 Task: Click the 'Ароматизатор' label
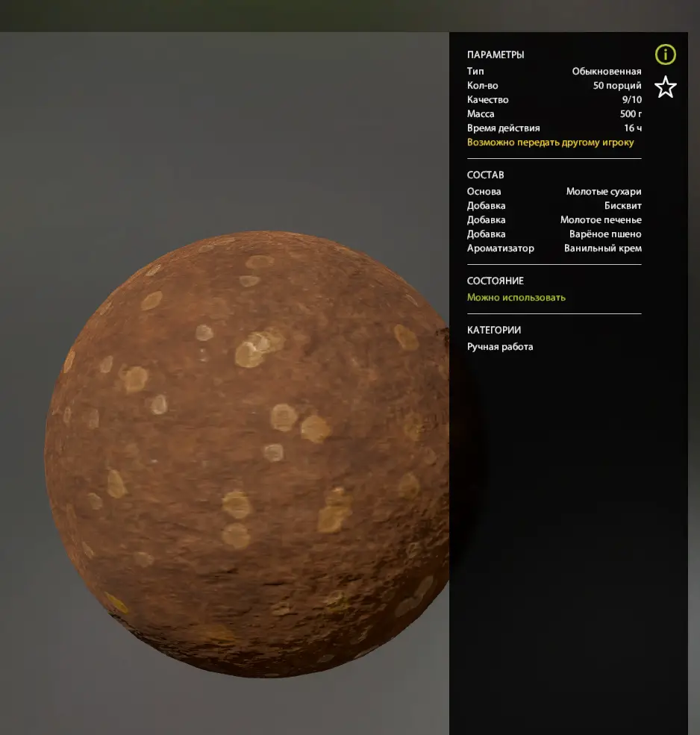[500, 248]
